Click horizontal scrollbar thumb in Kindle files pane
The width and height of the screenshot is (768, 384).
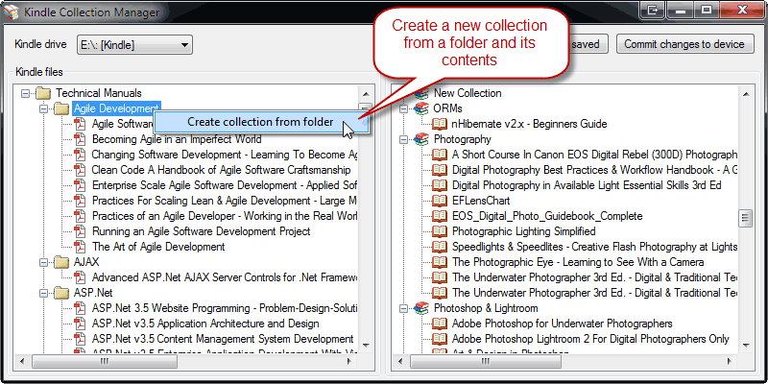tap(104, 362)
